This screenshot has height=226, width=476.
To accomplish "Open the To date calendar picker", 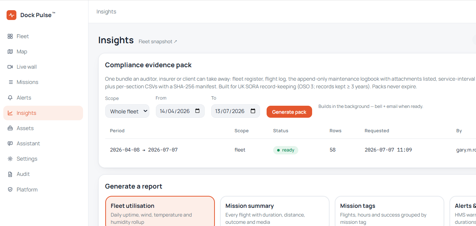I will 253,111.
